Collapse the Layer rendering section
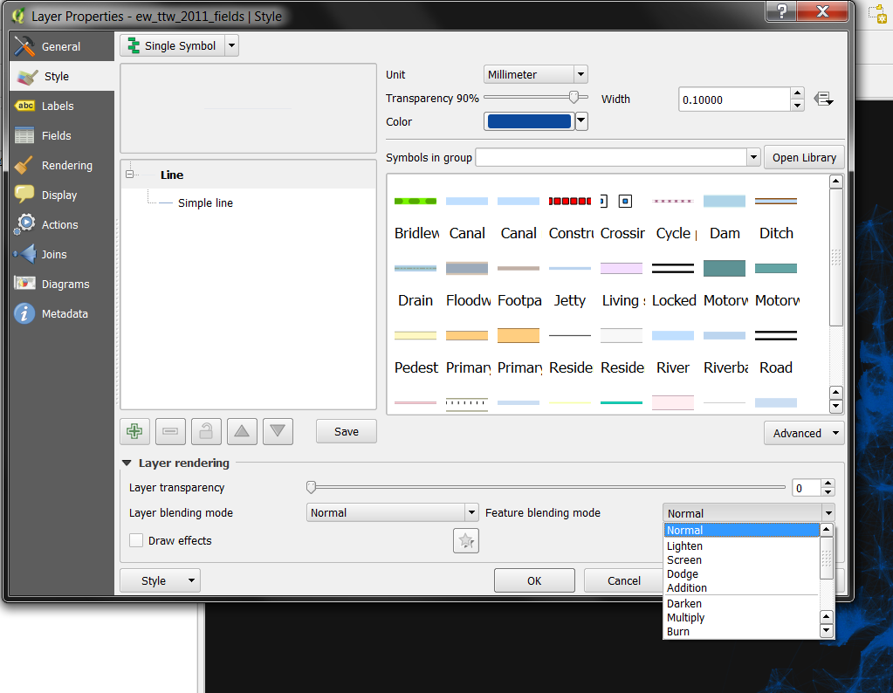The width and height of the screenshot is (893, 693). (127, 463)
